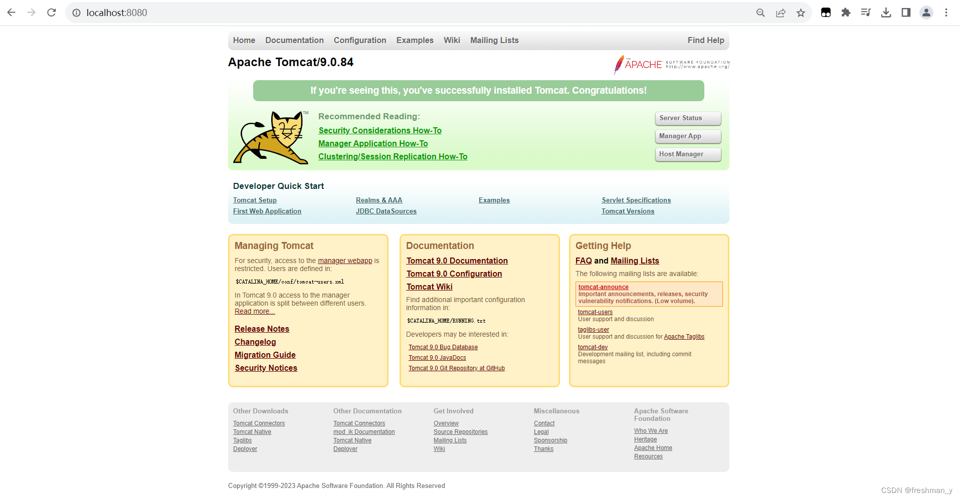Open Migration Guide link

[x=265, y=355]
